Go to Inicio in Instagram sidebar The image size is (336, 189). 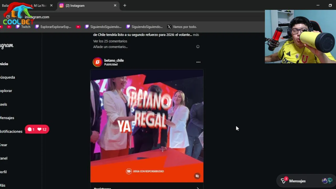pyautogui.click(x=4, y=64)
